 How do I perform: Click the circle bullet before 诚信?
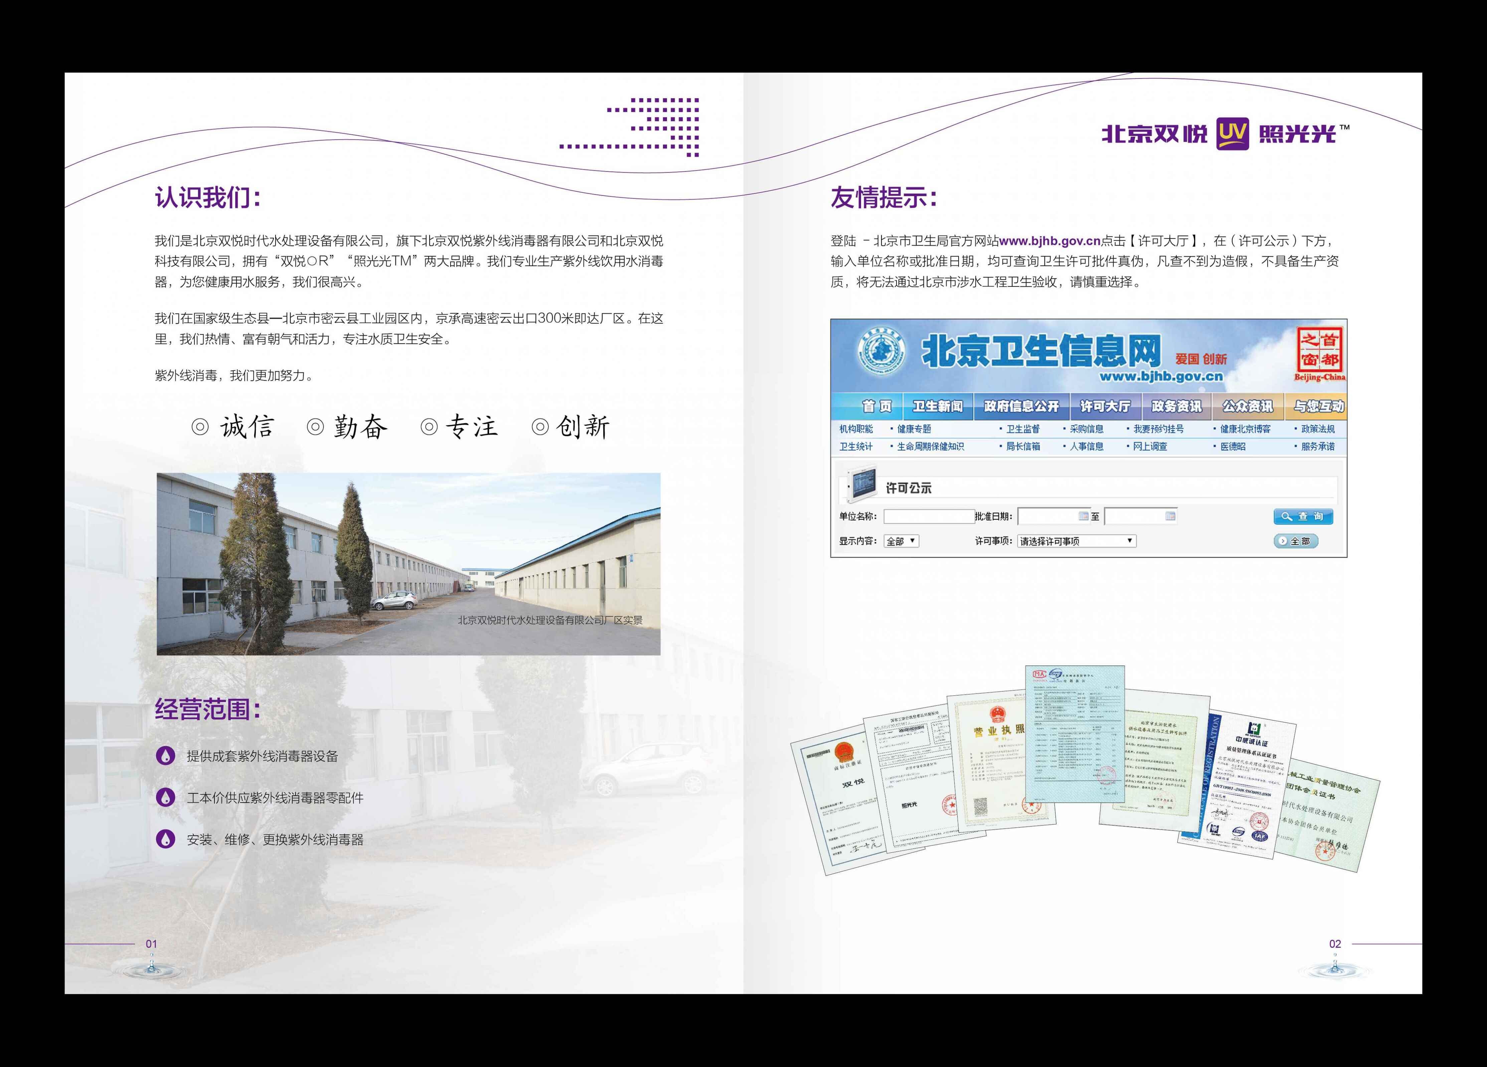[200, 427]
